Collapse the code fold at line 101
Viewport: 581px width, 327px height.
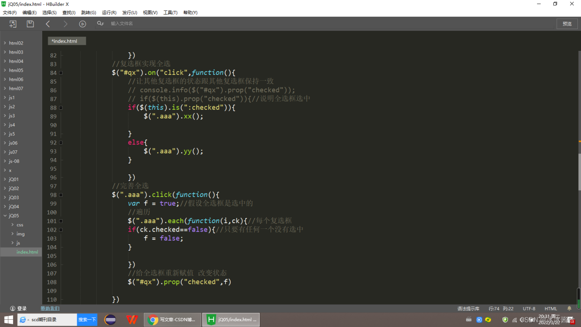[61, 221]
